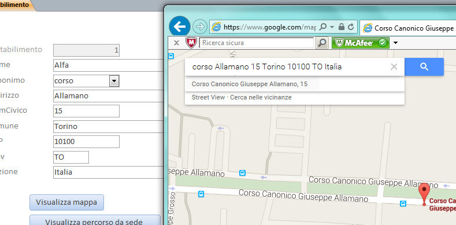This screenshot has width=456, height=225.
Task: Open Street View link in result card
Action: tap(208, 97)
